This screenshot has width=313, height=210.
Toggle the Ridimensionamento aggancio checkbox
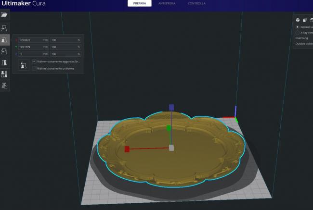34,62
